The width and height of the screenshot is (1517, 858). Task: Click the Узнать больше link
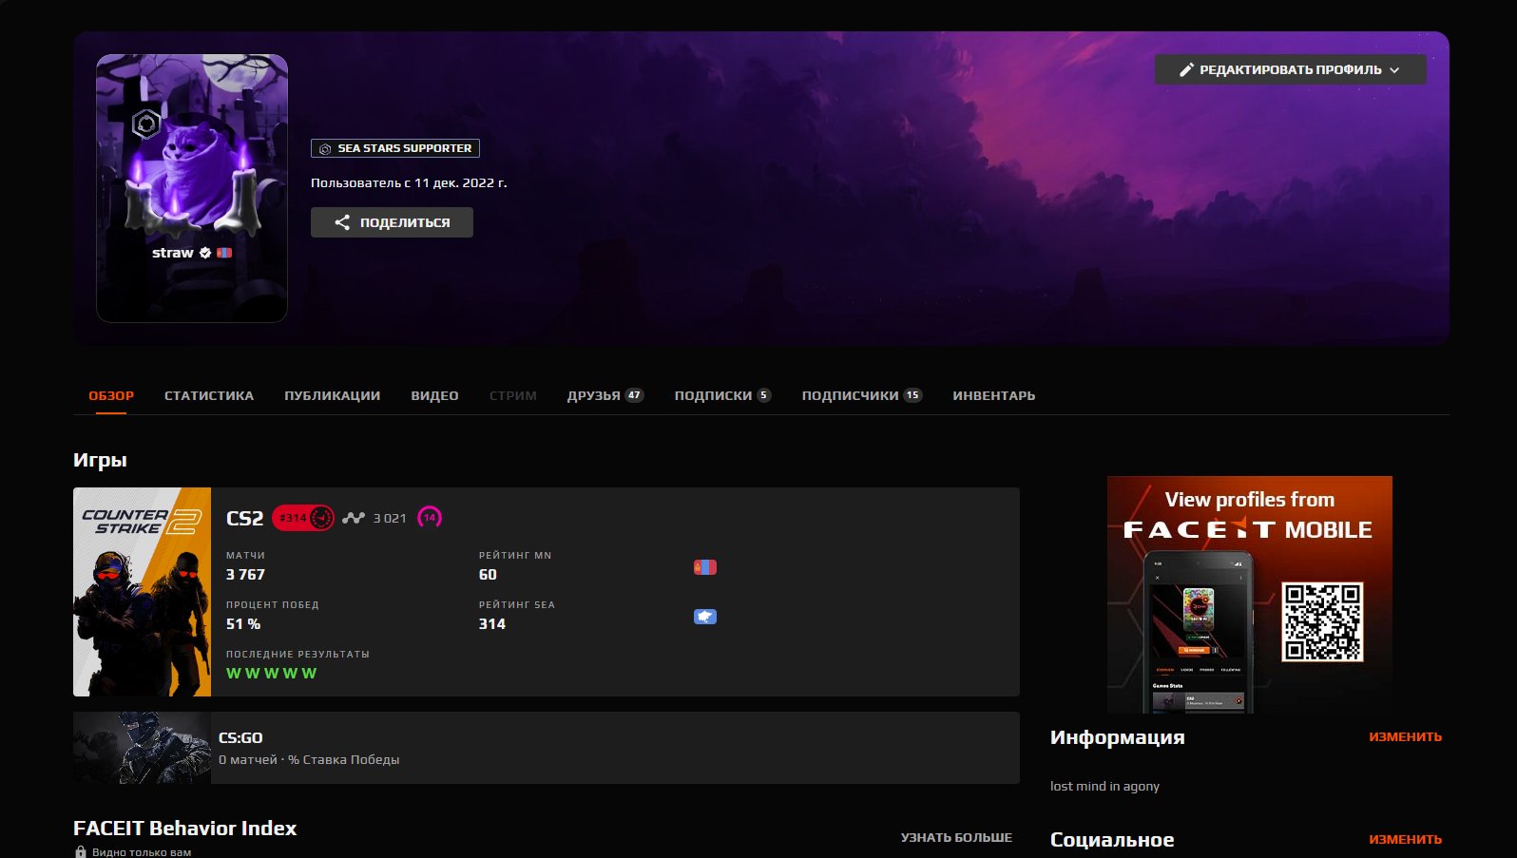(956, 837)
